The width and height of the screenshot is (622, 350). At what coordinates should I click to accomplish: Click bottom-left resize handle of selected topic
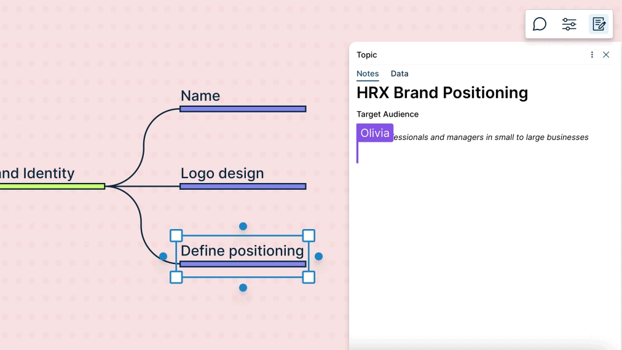tap(176, 277)
